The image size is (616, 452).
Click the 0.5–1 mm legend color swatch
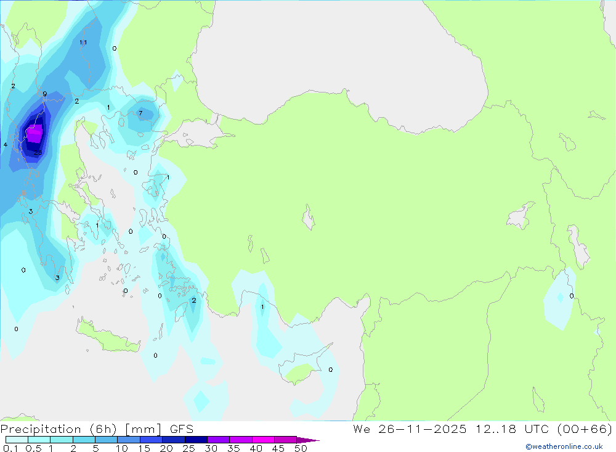click(39, 440)
